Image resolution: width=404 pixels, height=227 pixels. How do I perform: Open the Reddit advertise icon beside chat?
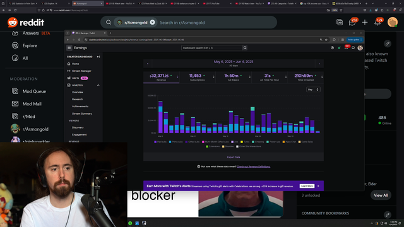coord(340,23)
